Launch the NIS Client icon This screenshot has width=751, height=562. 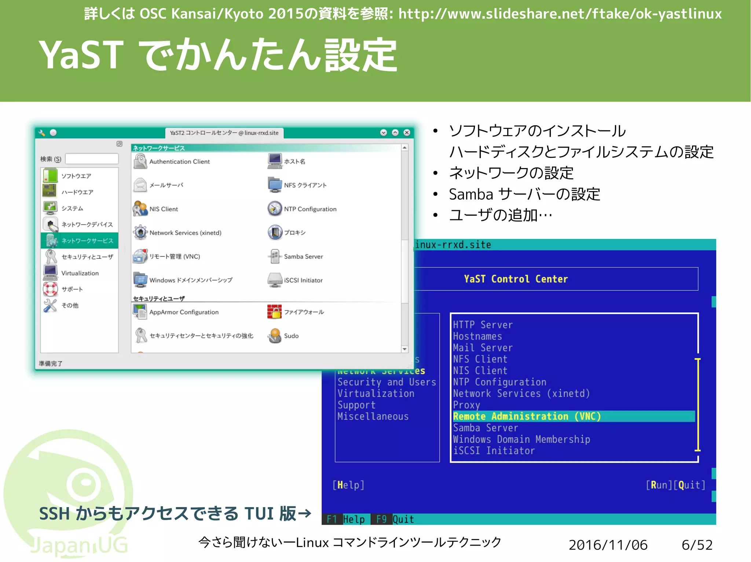[x=140, y=209]
